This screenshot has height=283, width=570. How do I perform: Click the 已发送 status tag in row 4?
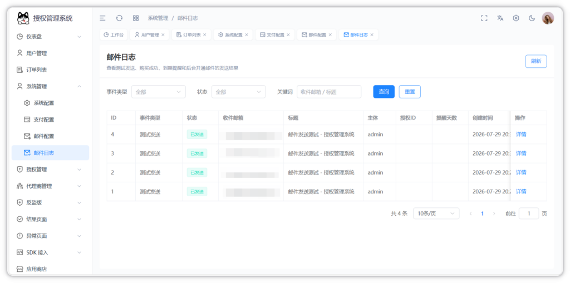coord(197,135)
